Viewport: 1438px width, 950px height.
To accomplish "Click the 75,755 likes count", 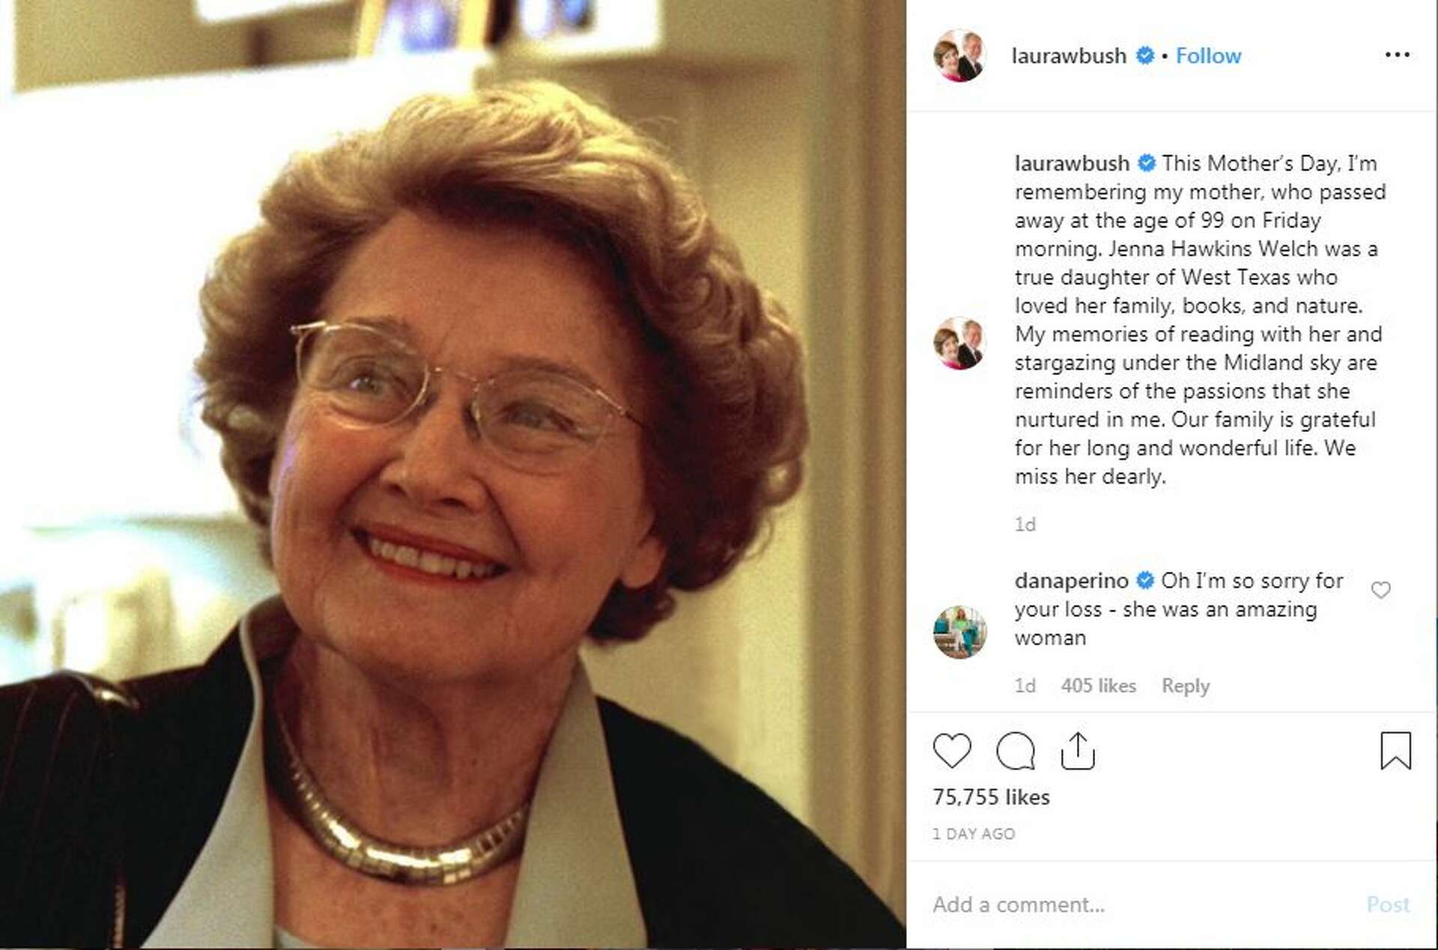I will [x=992, y=797].
